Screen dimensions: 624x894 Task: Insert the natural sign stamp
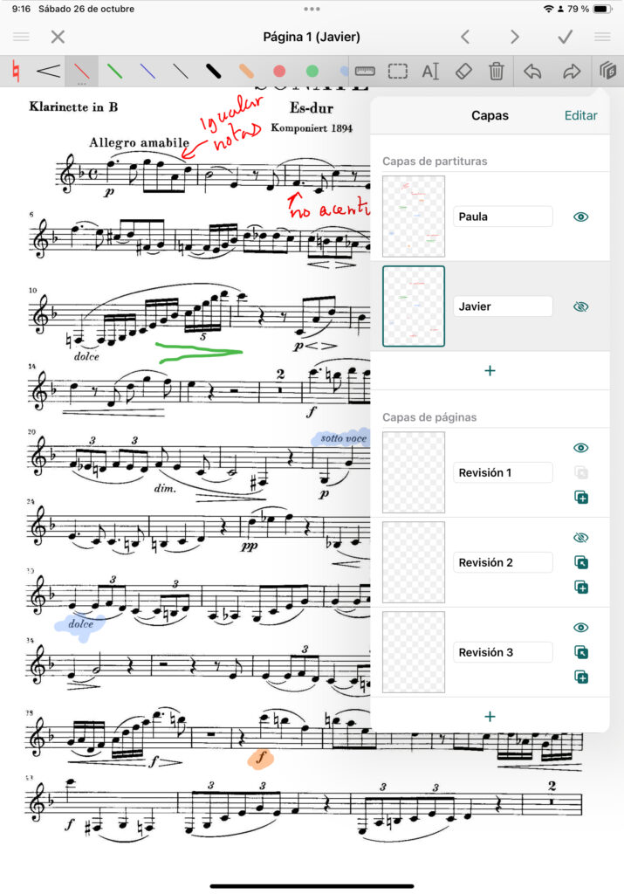click(x=16, y=72)
